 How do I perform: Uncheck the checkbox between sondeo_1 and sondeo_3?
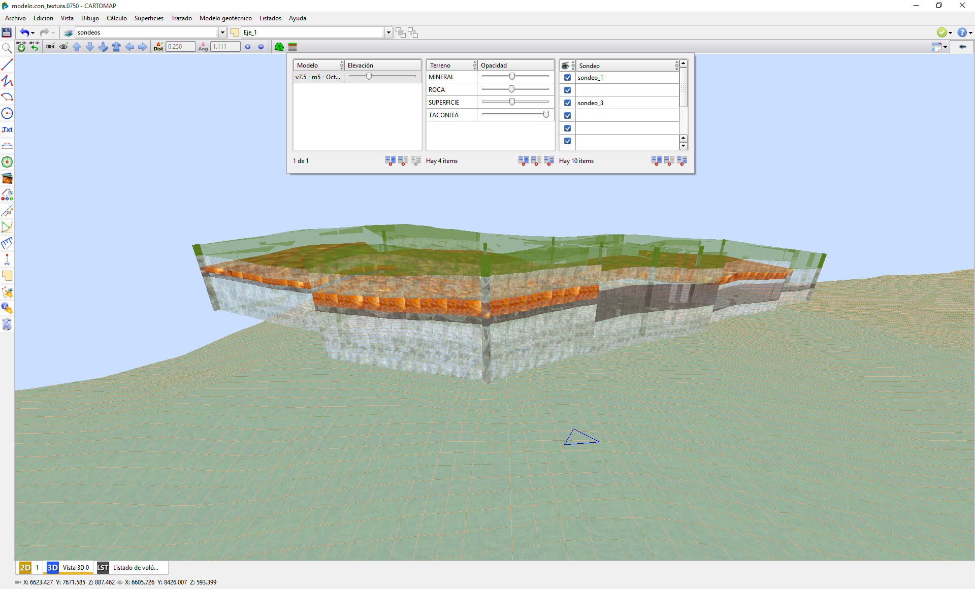[568, 90]
